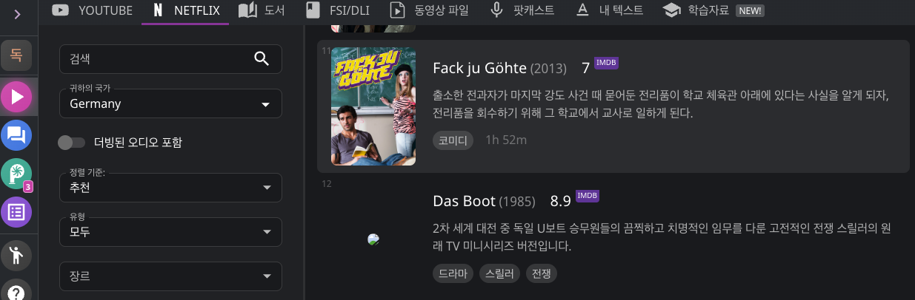The width and height of the screenshot is (915, 300).
Task: Click the (1985) year text
Action: 516,202
